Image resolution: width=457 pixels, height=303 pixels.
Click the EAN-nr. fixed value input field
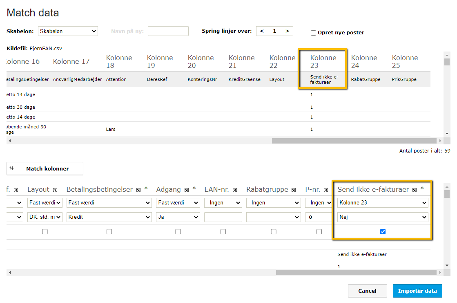coord(223,217)
